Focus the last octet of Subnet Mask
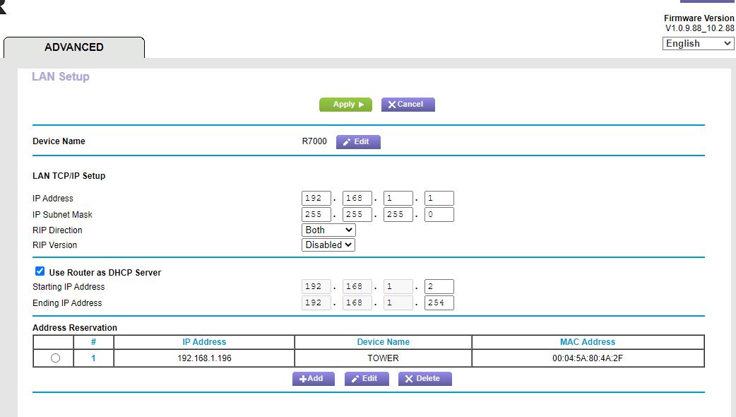This screenshot has height=417, width=736. pyautogui.click(x=439, y=215)
